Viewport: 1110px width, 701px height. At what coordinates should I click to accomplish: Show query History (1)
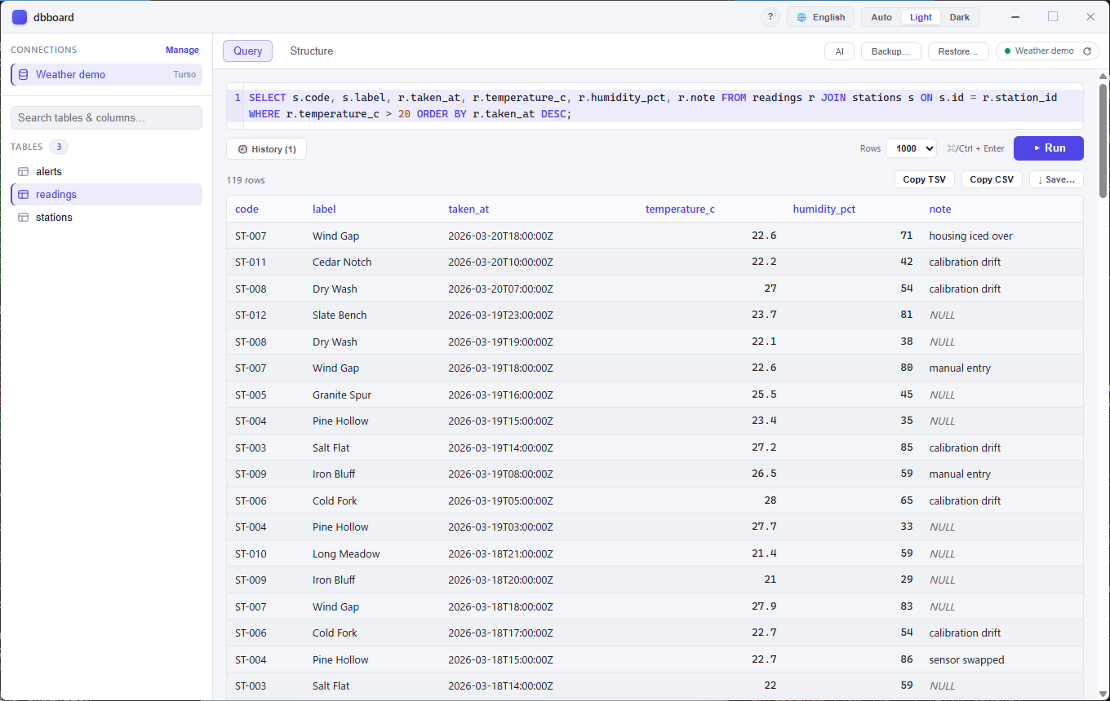pyautogui.click(x=266, y=149)
